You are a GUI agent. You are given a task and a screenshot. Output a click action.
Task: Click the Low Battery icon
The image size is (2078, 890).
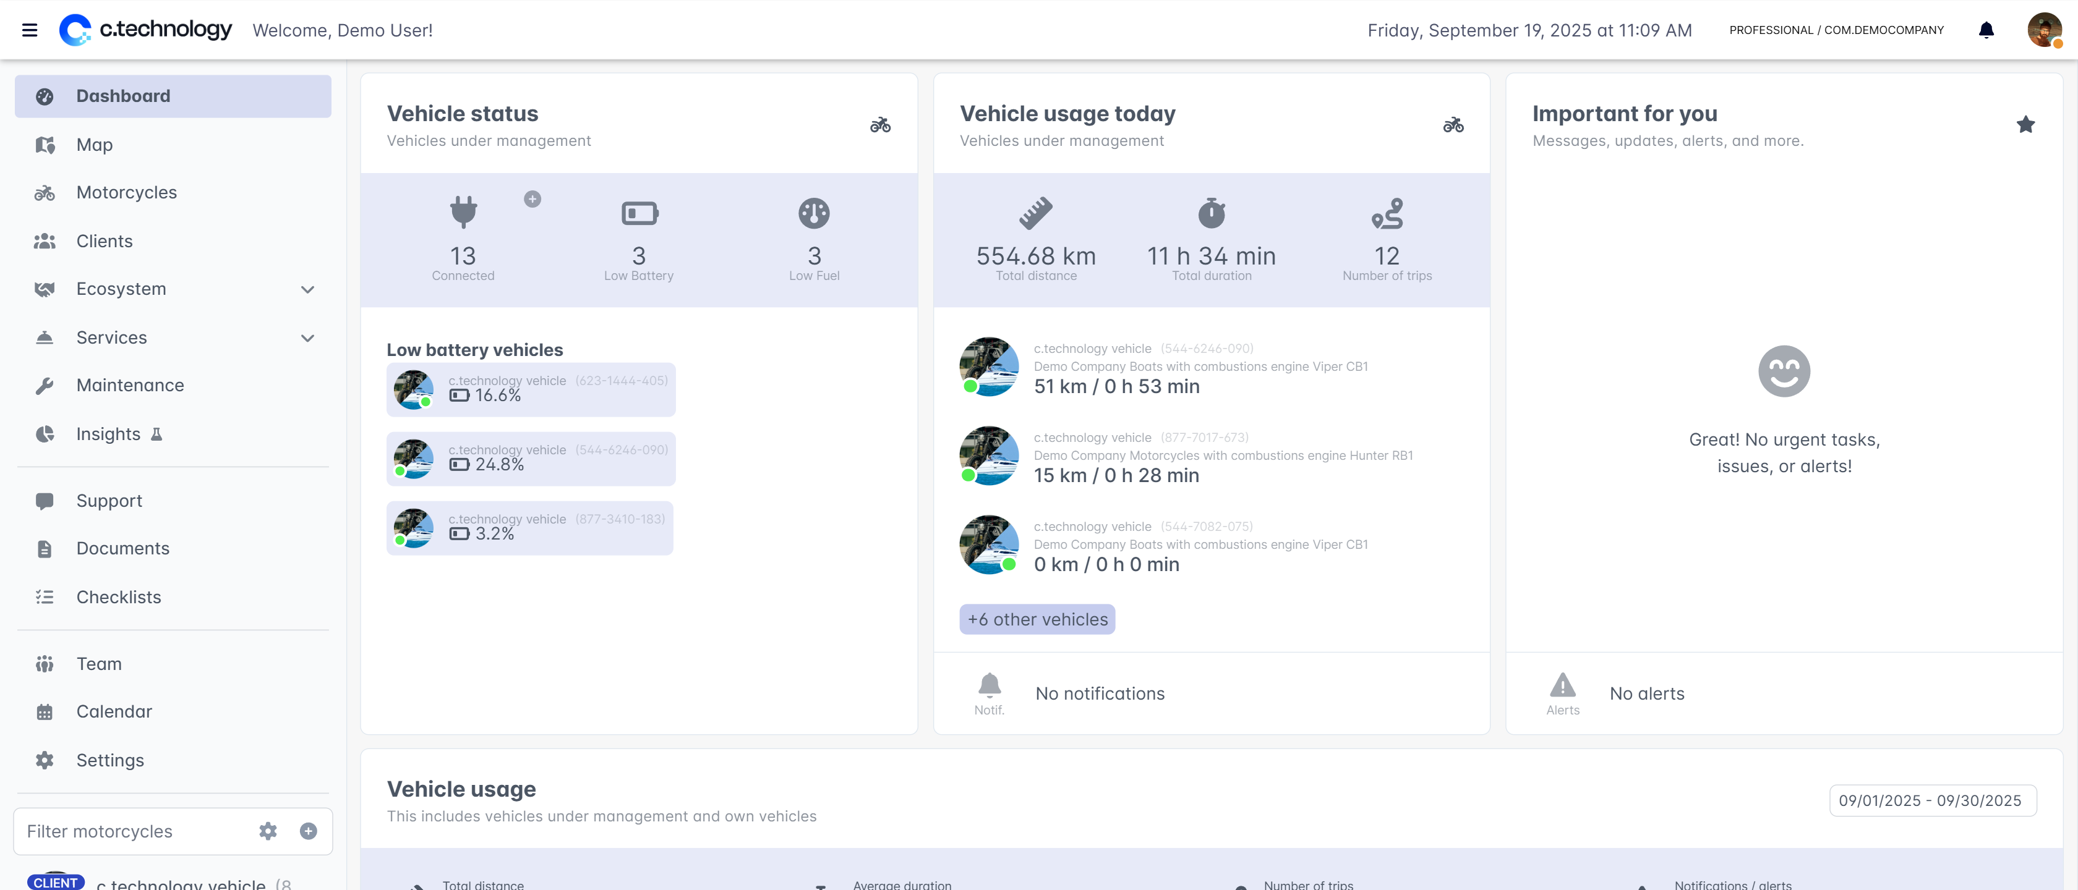(639, 214)
